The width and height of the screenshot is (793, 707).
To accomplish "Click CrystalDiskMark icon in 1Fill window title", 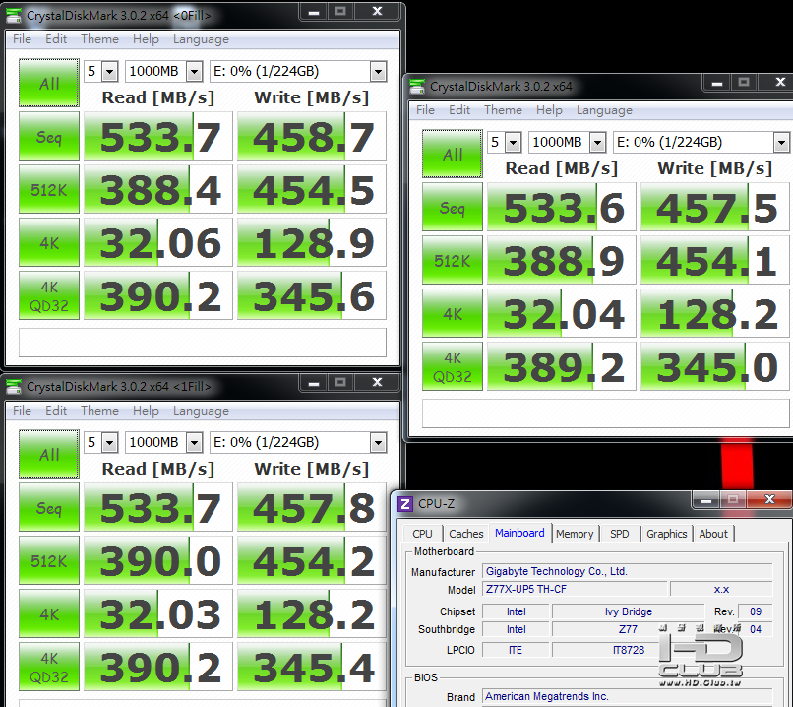I will 13,387.
